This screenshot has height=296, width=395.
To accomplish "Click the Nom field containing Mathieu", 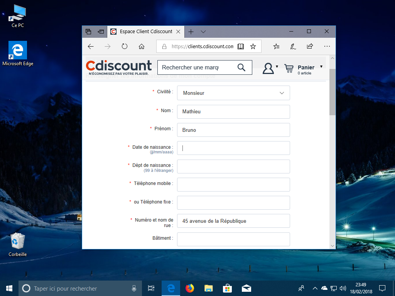I will point(233,111).
